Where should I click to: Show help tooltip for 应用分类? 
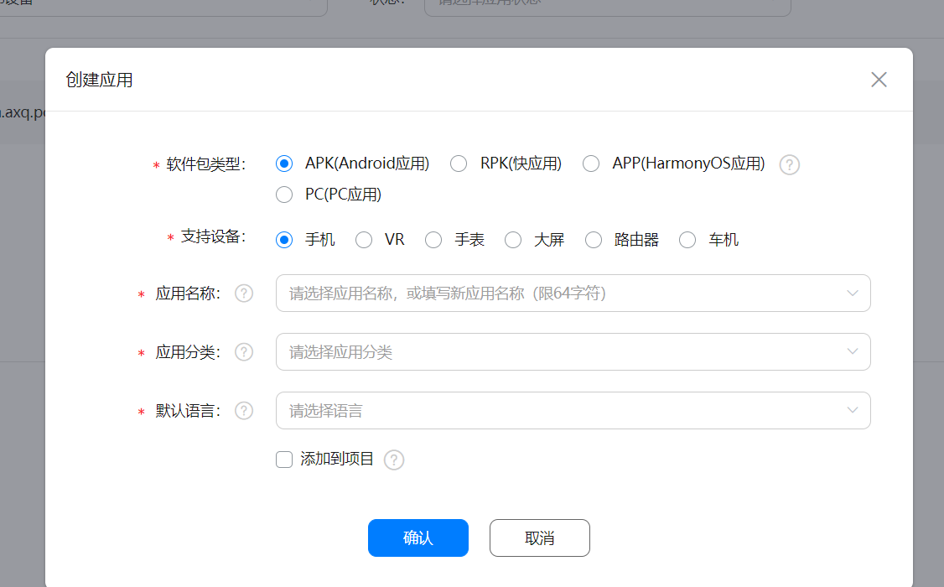pyautogui.click(x=244, y=351)
